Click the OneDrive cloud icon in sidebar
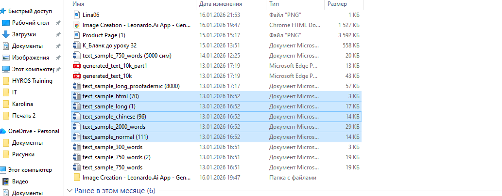The height and width of the screenshot is (196, 502). point(3,131)
